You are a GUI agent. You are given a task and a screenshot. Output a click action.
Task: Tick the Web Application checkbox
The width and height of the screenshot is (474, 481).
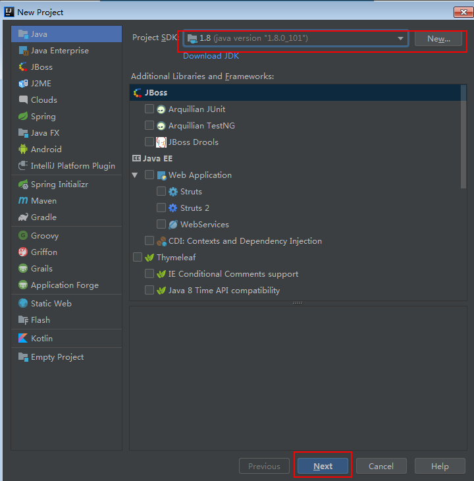tap(149, 175)
